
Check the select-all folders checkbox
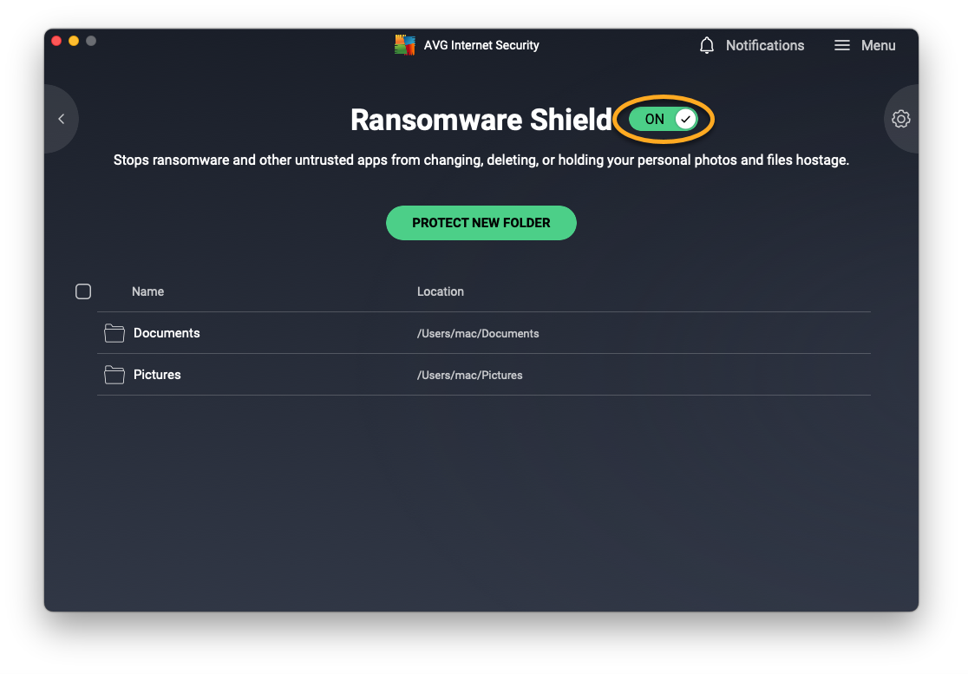click(x=83, y=291)
